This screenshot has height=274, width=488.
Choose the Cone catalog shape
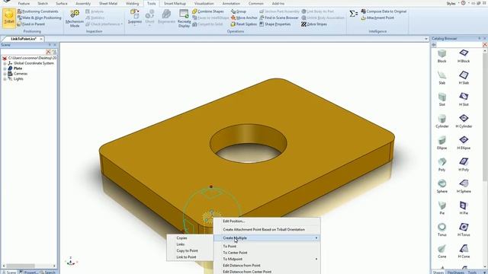pos(442,252)
